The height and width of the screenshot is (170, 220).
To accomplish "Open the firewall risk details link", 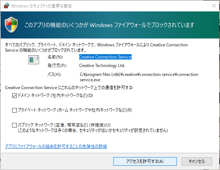I will tap(56, 146).
